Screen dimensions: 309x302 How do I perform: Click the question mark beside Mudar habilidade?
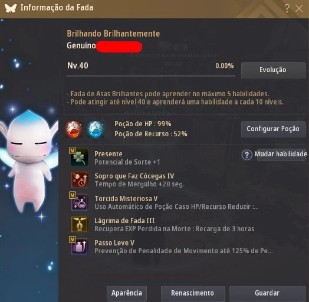point(247,155)
